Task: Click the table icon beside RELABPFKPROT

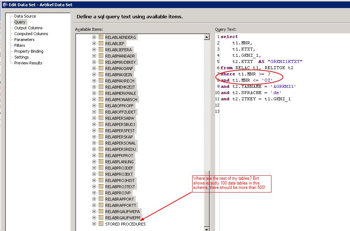Action: click(101, 156)
